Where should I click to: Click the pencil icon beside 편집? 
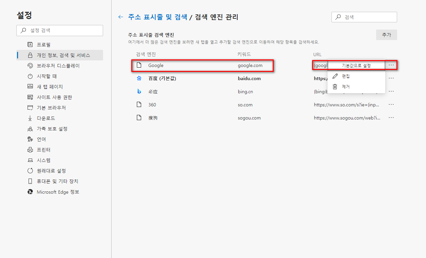pos(335,76)
